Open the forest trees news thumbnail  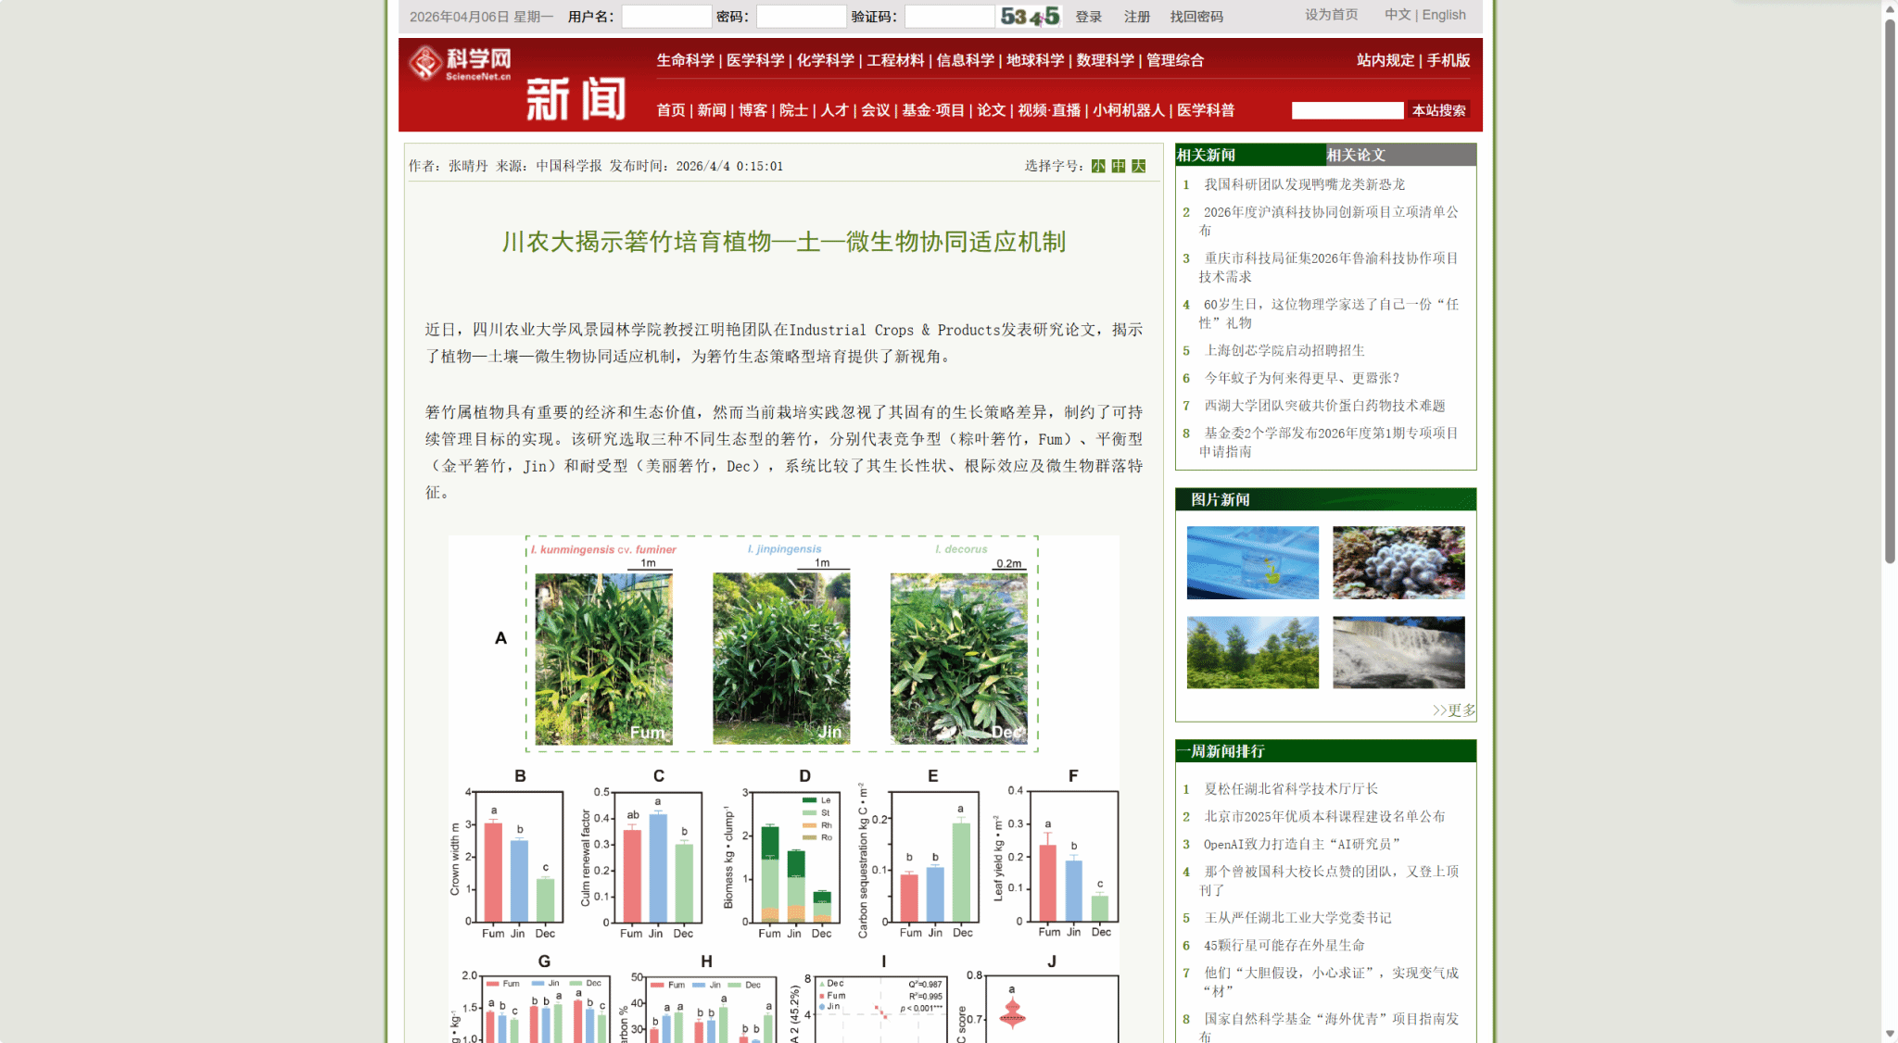[1252, 652]
